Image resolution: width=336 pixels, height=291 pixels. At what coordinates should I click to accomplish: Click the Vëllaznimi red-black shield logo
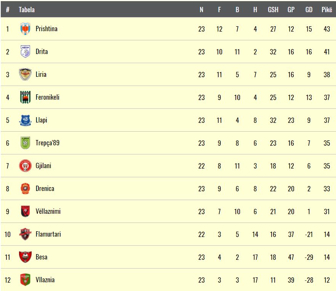pos(25,211)
